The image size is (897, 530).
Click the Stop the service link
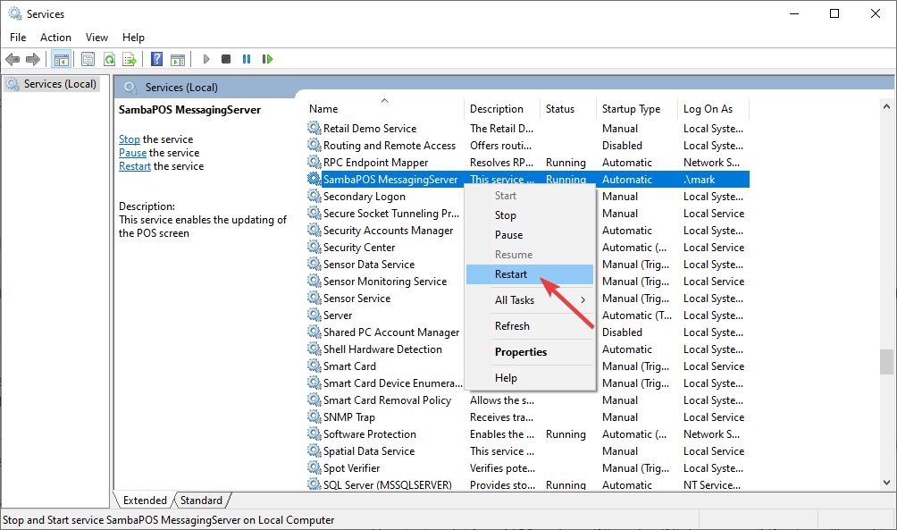click(130, 139)
